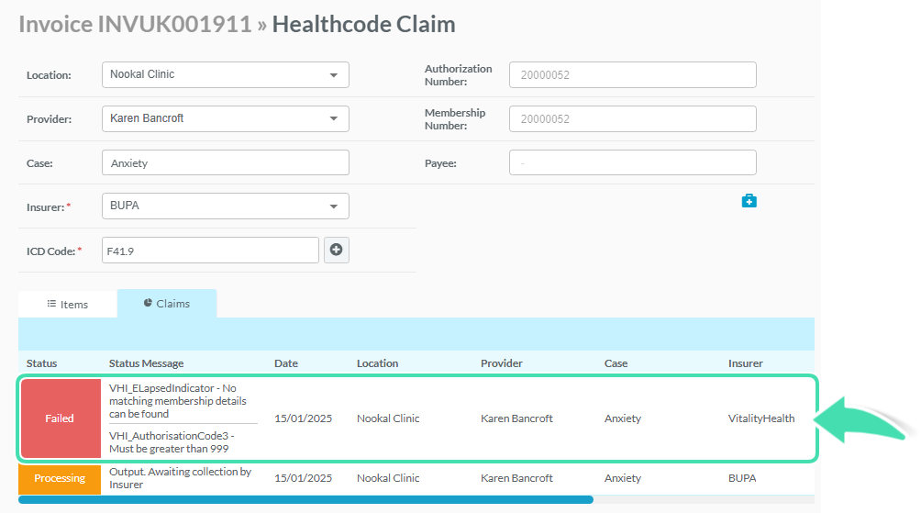
Task: Click the red Failed status badge
Action: [61, 418]
